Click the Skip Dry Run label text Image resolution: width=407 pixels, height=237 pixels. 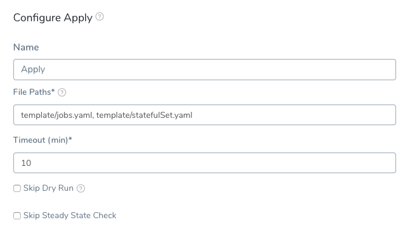[x=48, y=188]
